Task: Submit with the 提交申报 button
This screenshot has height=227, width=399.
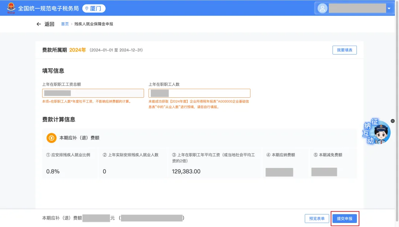Action: point(345,219)
